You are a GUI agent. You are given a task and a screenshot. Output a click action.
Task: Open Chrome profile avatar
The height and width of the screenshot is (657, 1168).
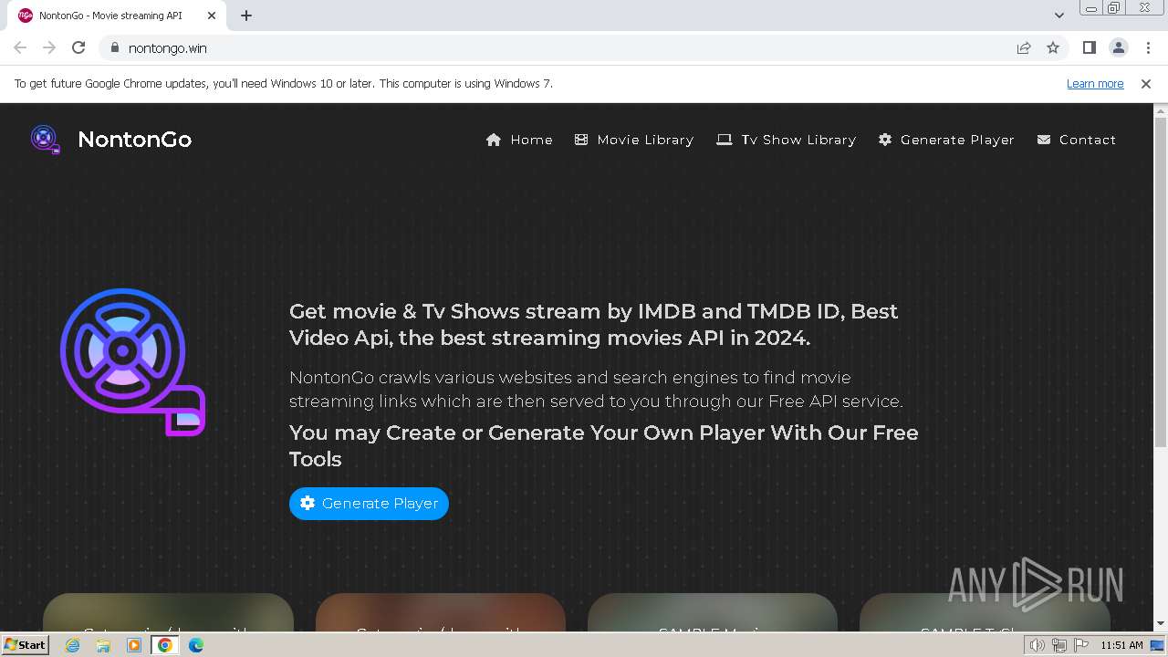pos(1118,47)
